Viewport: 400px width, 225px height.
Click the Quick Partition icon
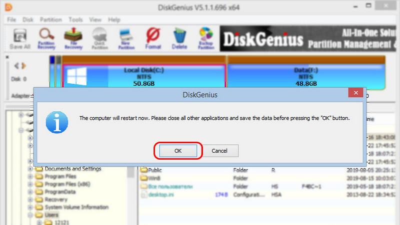pyautogui.click(x=99, y=39)
